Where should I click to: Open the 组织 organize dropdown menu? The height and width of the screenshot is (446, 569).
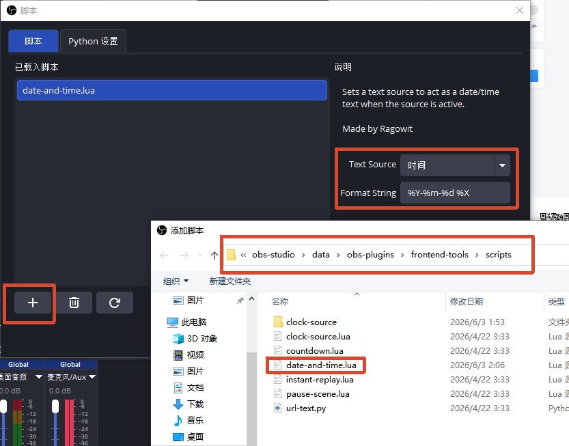176,281
